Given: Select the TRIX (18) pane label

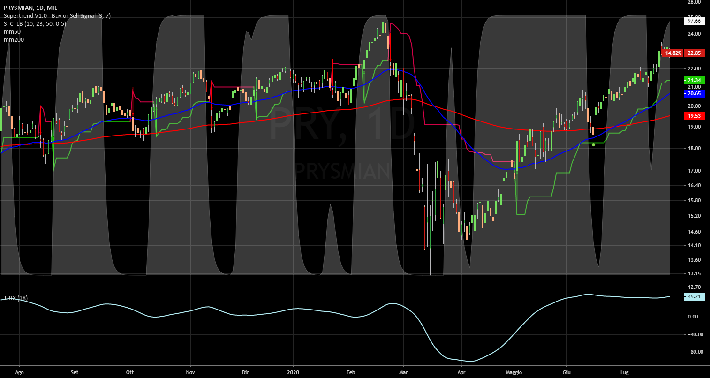Looking at the screenshot, I should pos(15,298).
